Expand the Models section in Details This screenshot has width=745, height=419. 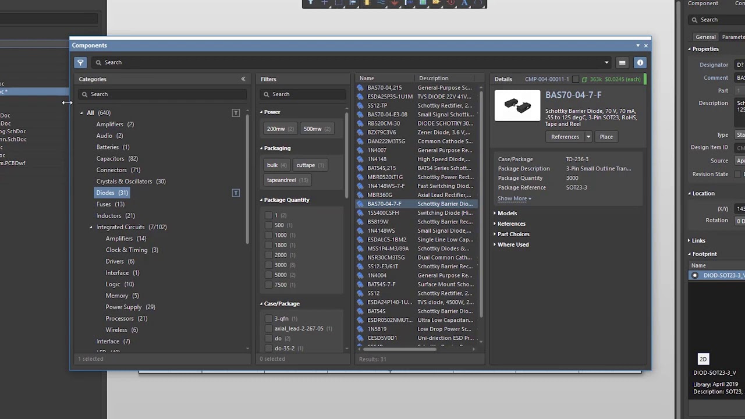click(x=506, y=213)
